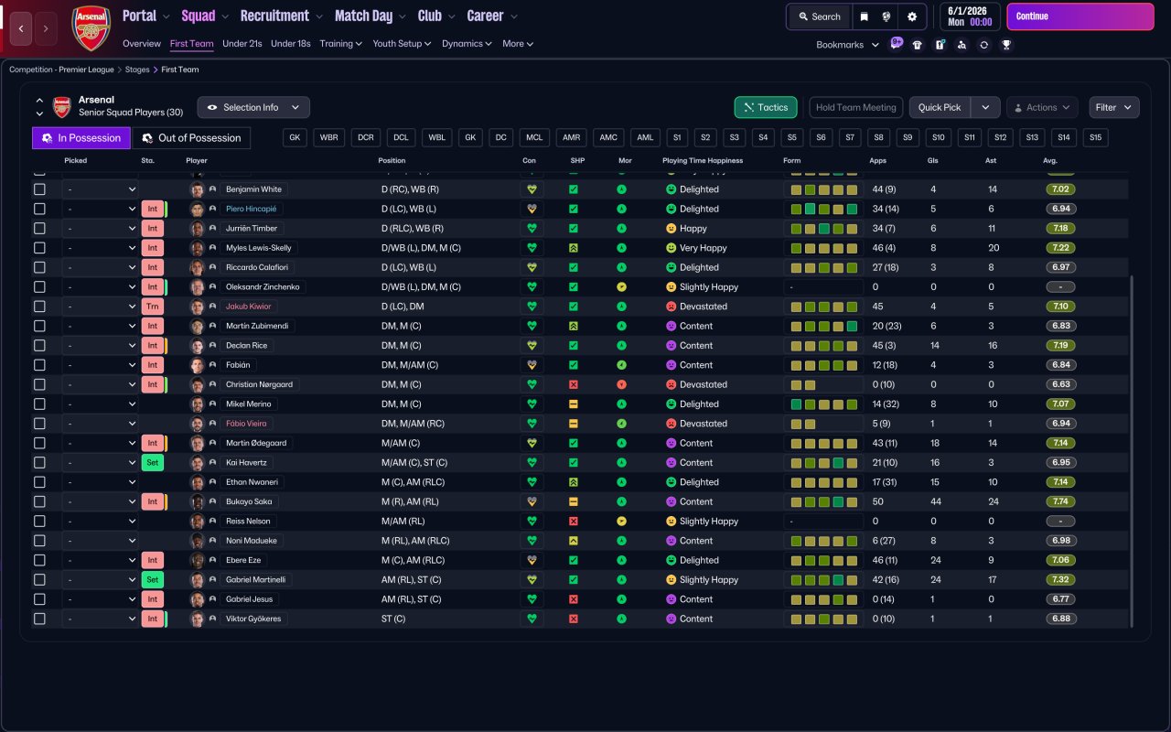Switch to the Under 21s tab
This screenshot has height=732, width=1171.
point(242,43)
